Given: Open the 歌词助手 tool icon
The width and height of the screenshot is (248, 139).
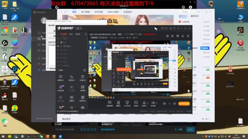Looking at the screenshot, I should 82,99.
